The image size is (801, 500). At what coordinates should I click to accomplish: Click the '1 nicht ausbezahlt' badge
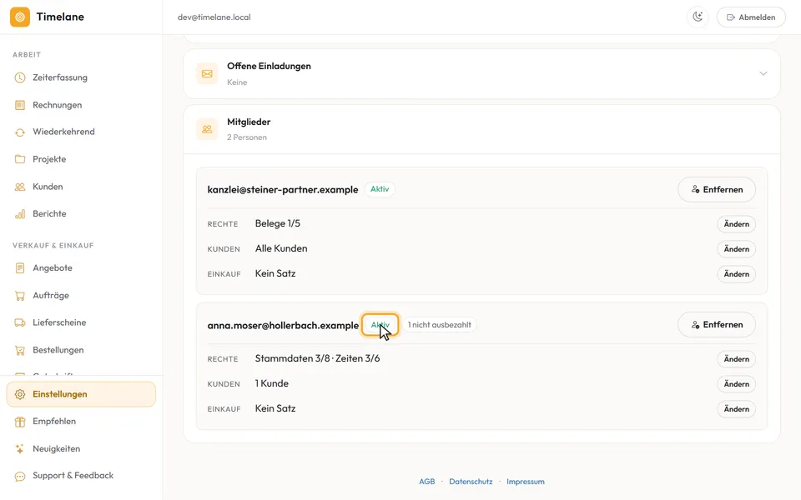[x=440, y=325]
